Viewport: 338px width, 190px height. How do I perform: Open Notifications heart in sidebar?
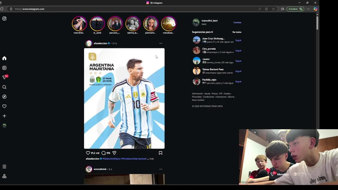4,106
